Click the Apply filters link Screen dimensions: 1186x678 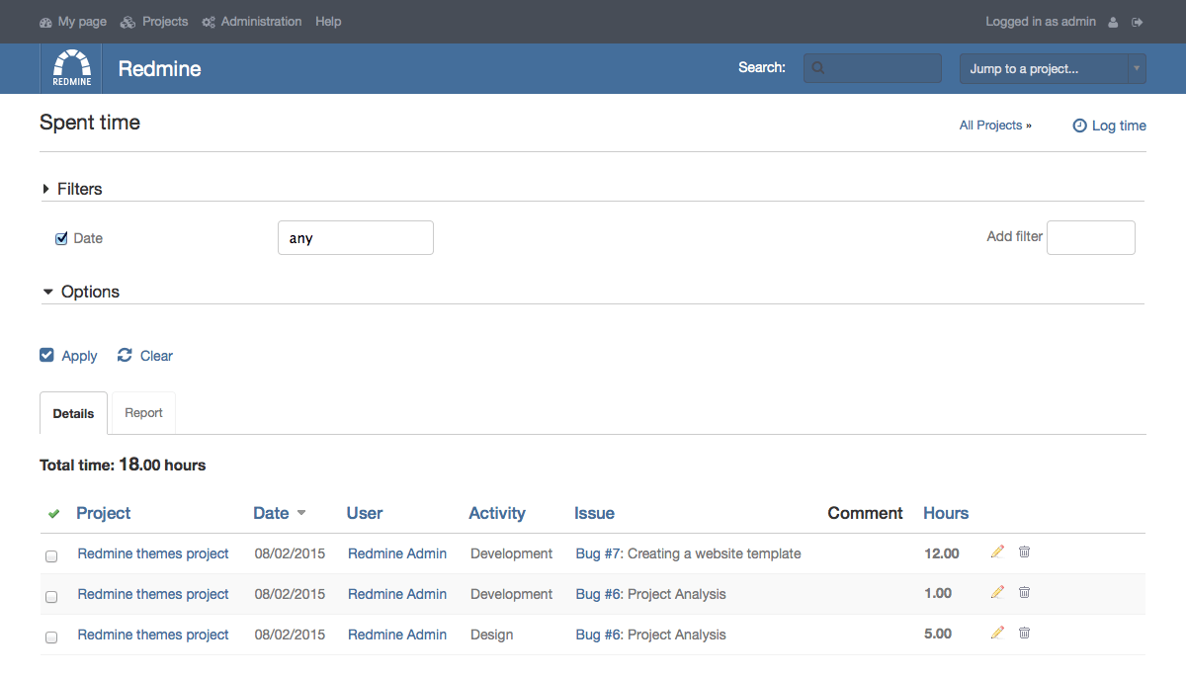79,356
